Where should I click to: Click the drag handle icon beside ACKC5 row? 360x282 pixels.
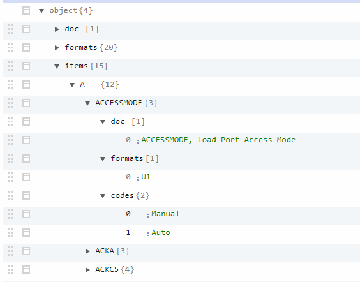(11, 270)
